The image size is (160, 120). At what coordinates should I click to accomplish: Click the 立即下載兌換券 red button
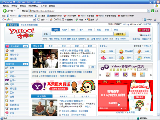click(x=59, y=89)
